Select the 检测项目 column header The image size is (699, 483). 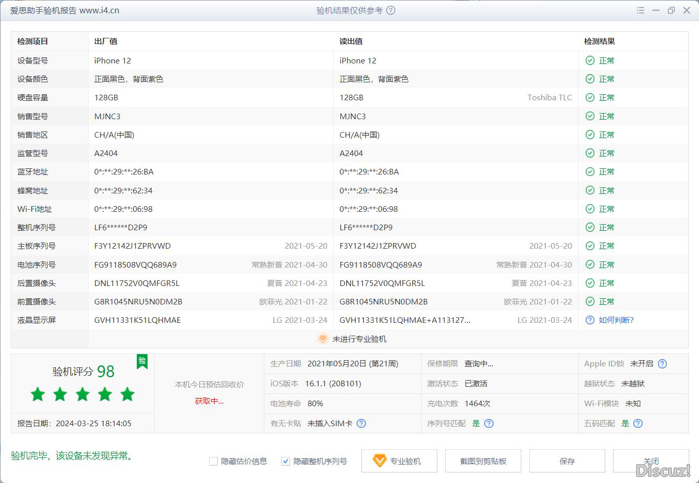click(x=33, y=41)
